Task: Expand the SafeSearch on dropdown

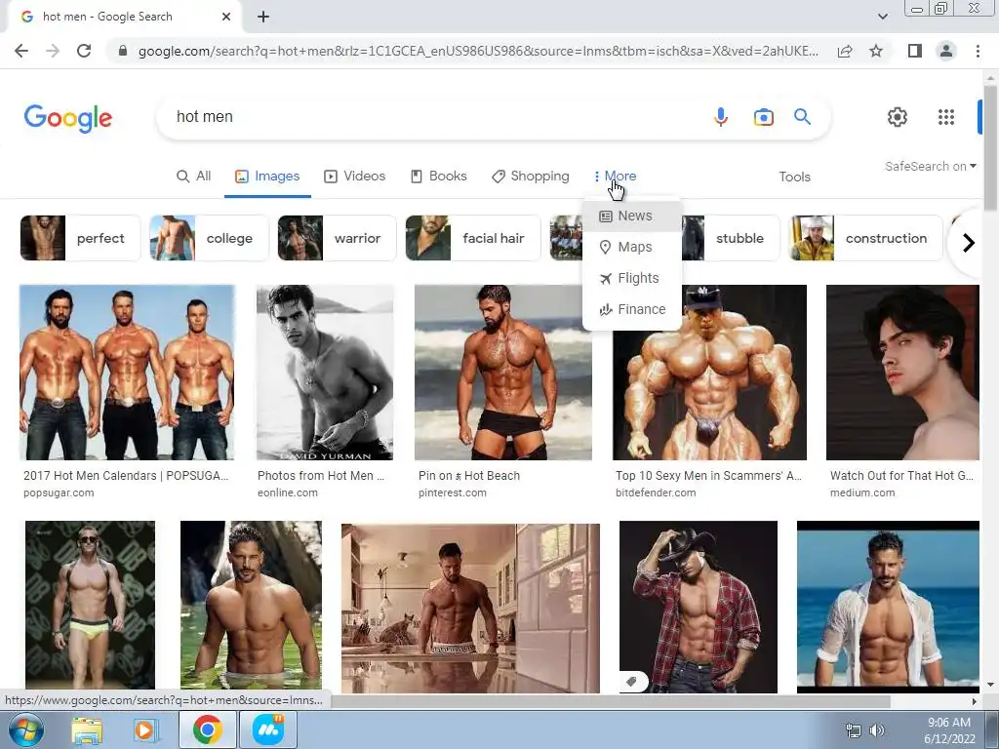Action: pos(930,166)
